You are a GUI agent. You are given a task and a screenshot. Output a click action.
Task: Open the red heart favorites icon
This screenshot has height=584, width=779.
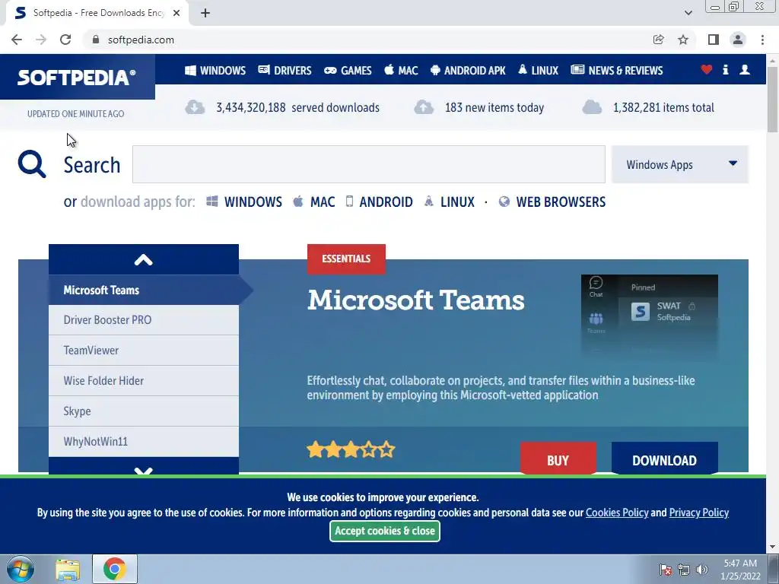707,69
